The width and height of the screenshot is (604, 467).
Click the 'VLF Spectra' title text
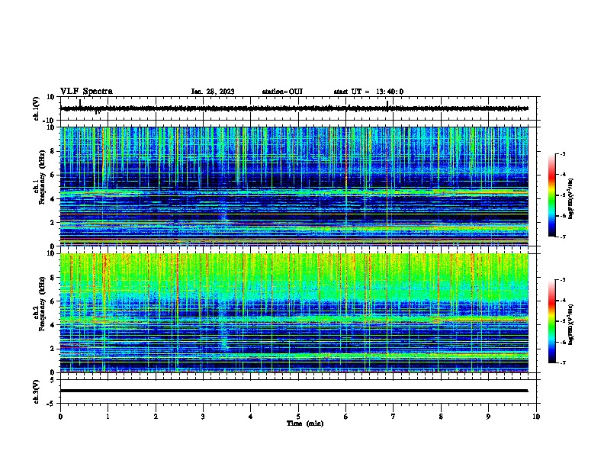pos(86,91)
